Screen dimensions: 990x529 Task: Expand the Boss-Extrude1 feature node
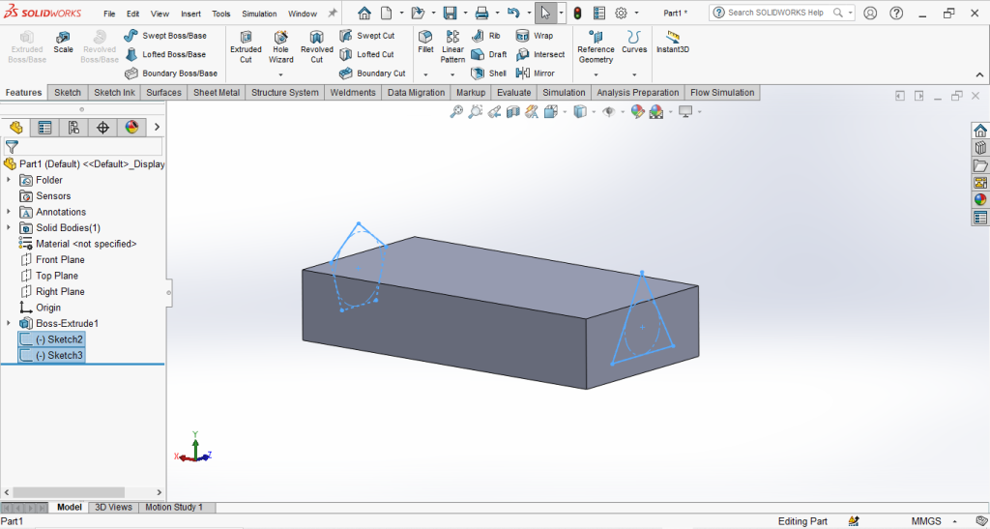[x=9, y=324]
